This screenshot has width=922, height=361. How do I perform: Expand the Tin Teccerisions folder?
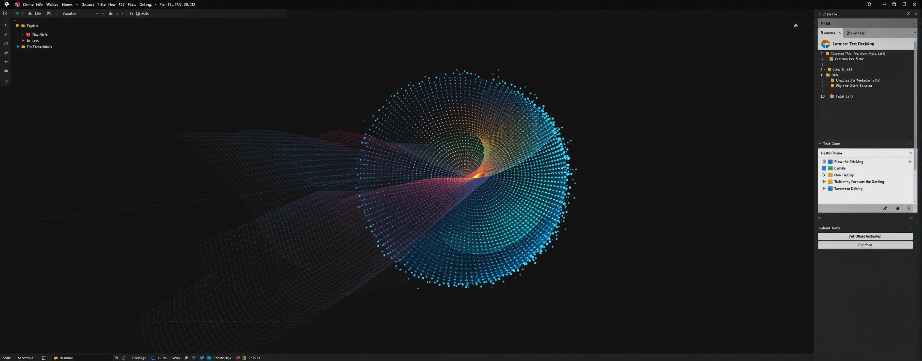pyautogui.click(x=18, y=47)
